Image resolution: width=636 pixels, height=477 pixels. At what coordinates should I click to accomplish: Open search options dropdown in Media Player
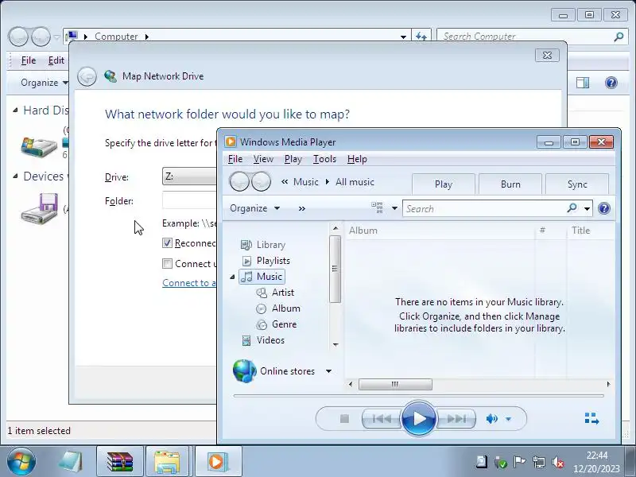(587, 209)
